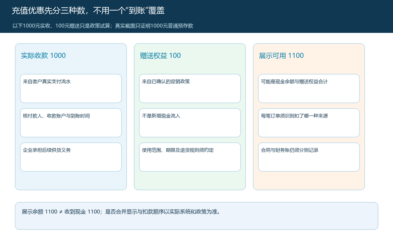
Task: Select the card "合同与财务账仍须分别记录"
Action: pyautogui.click(x=309, y=157)
